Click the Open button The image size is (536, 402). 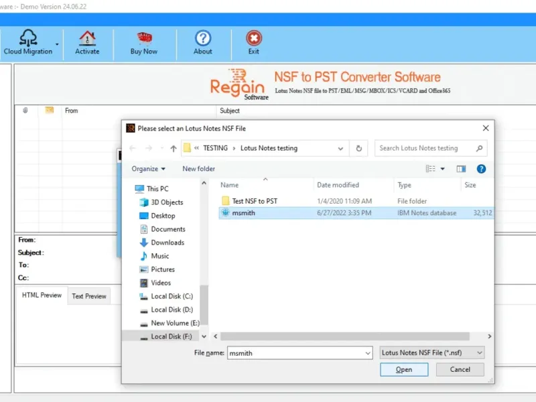404,370
